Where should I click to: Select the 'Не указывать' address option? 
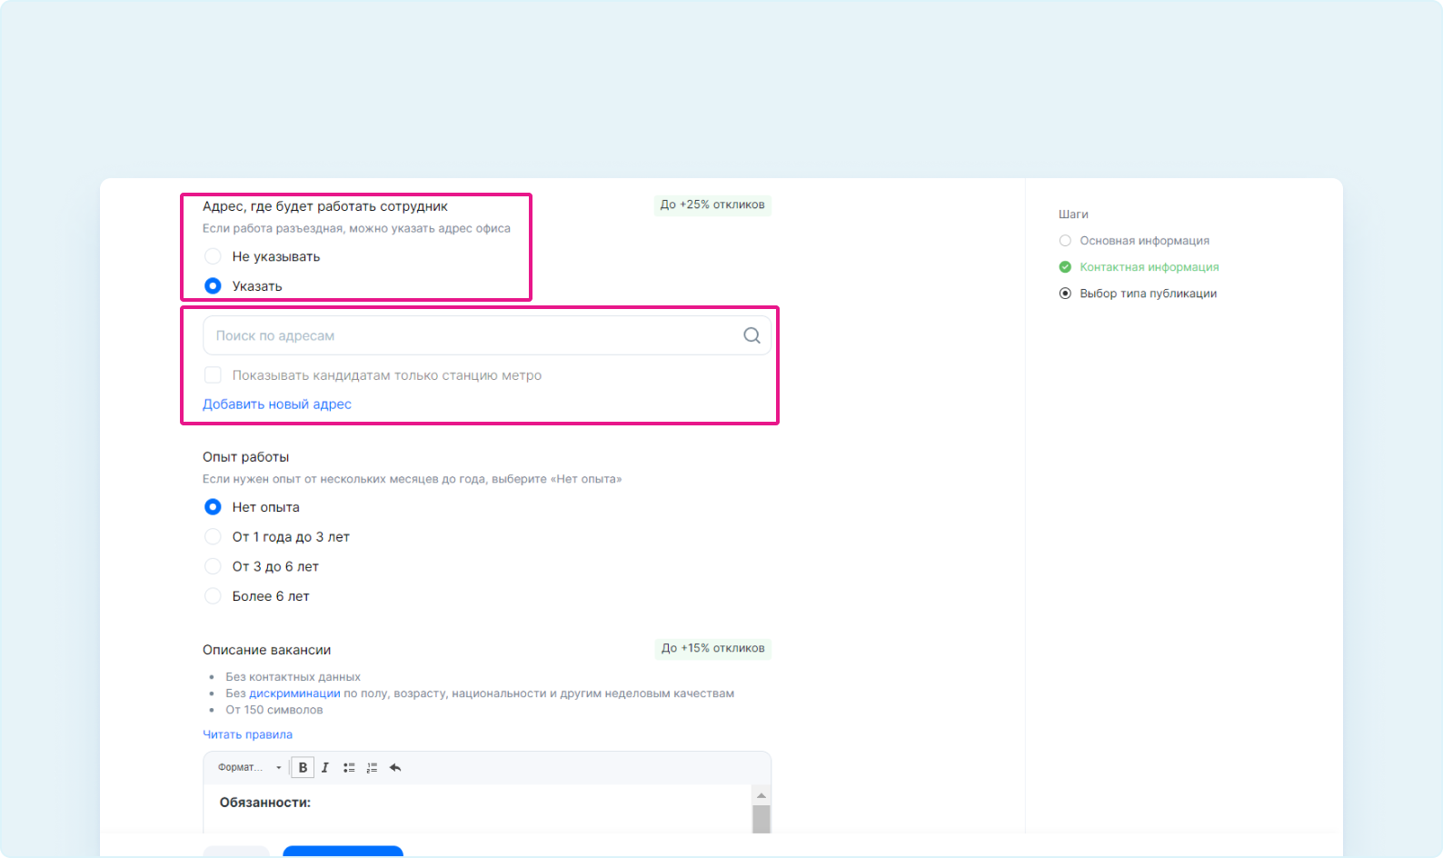click(x=213, y=256)
